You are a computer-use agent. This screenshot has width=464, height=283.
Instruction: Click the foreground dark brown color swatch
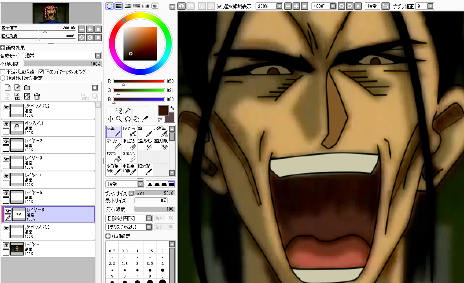pos(163,111)
